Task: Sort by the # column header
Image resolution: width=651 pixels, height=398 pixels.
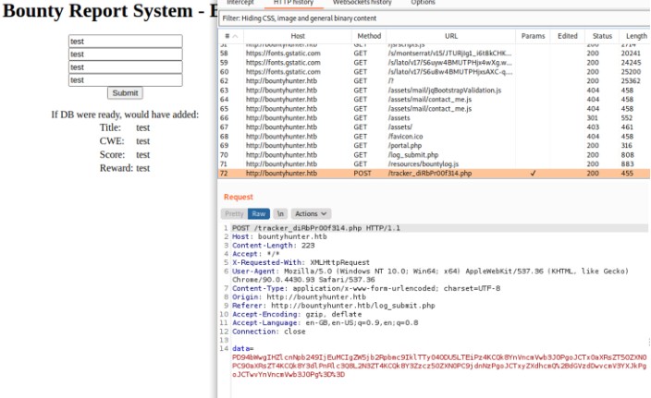Action: (231, 36)
